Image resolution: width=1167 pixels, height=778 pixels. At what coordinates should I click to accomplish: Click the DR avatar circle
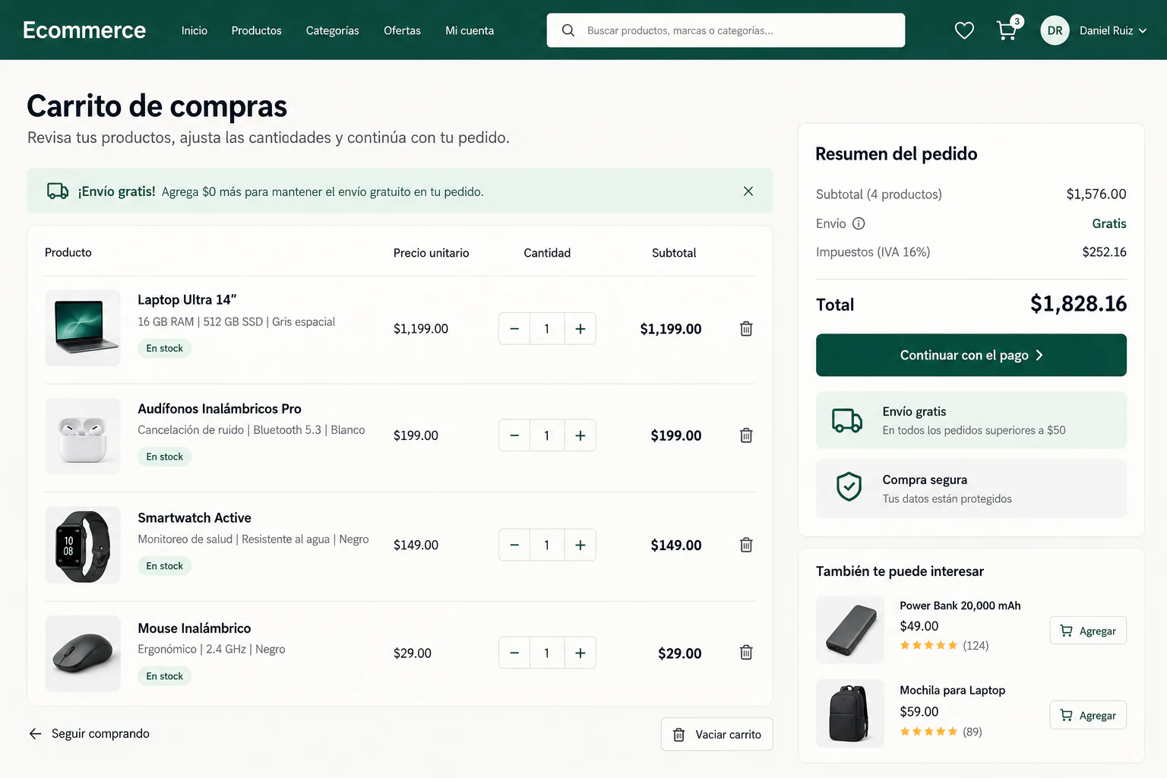[x=1055, y=30]
